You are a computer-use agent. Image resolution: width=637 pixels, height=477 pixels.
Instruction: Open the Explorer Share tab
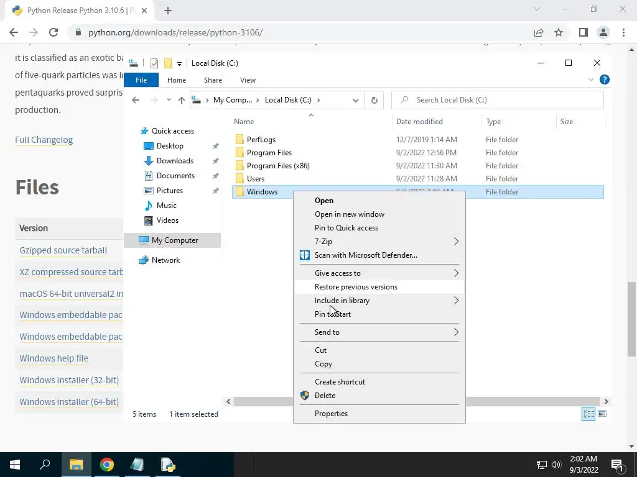tap(213, 80)
